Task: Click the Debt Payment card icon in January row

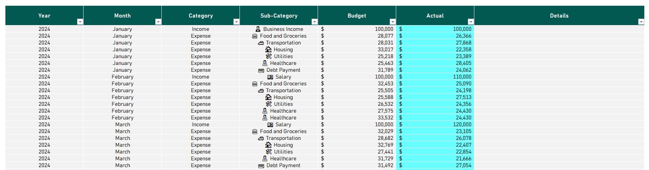Action: coord(261,70)
